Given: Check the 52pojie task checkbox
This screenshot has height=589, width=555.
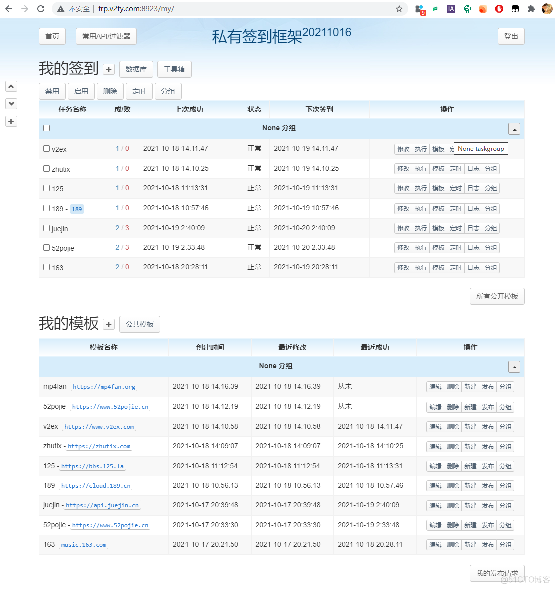Looking at the screenshot, I should [46, 247].
